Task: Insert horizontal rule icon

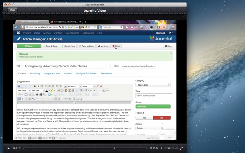Action: 107,90
